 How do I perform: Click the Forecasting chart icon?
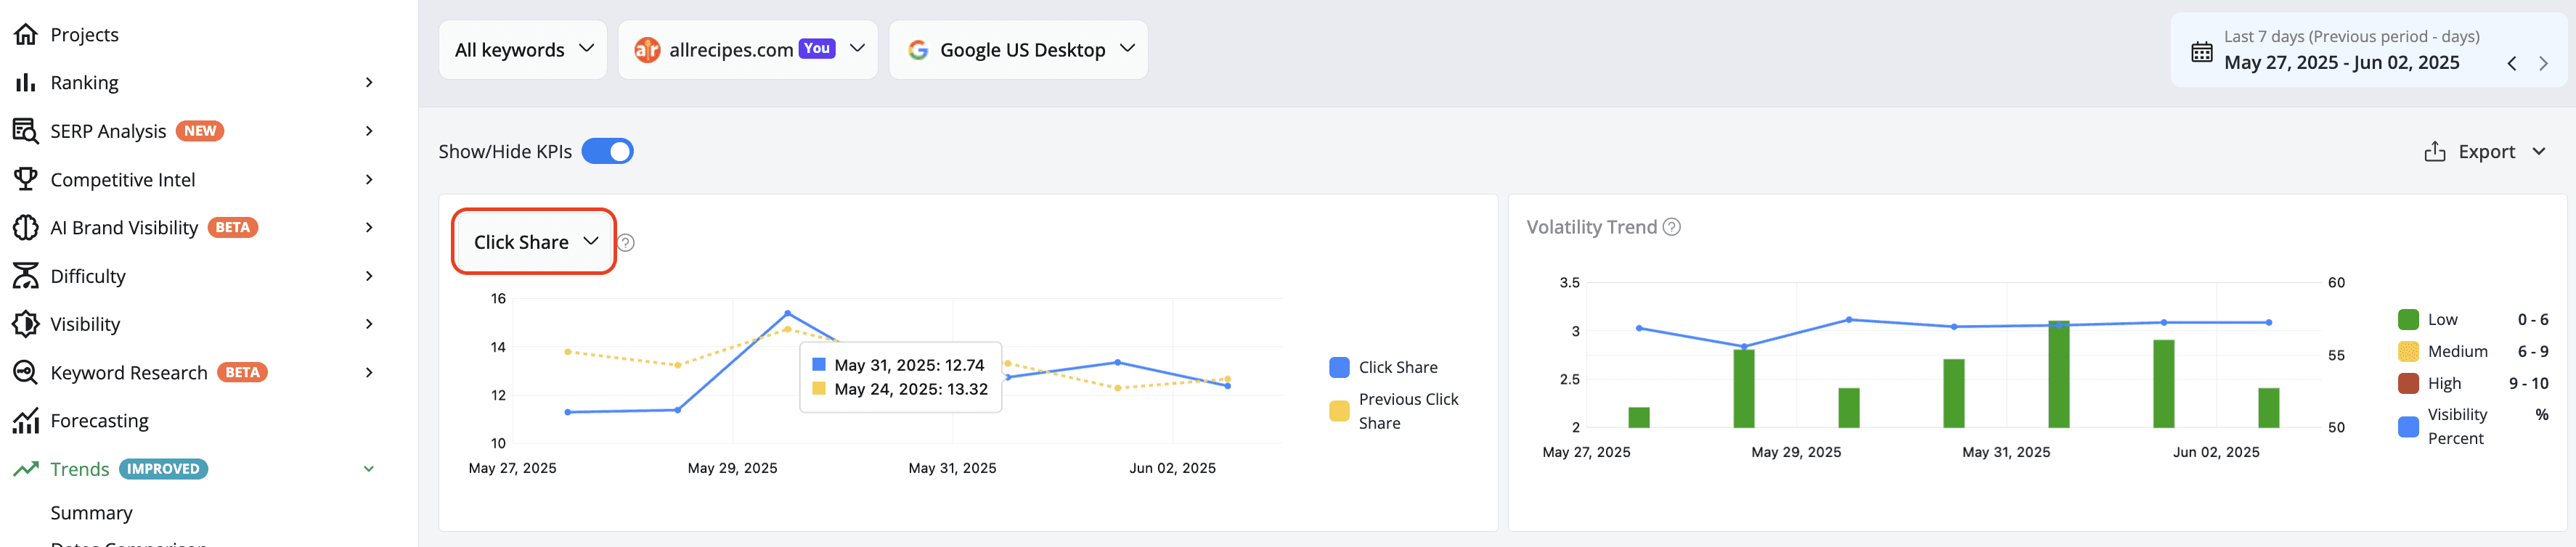25,421
